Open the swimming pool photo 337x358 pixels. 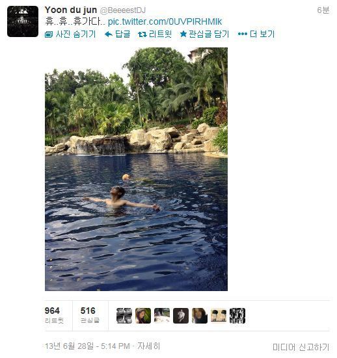[136, 169]
